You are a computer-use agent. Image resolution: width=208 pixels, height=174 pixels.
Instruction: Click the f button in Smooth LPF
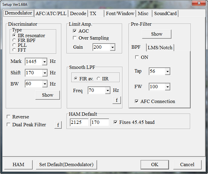(x=116, y=100)
